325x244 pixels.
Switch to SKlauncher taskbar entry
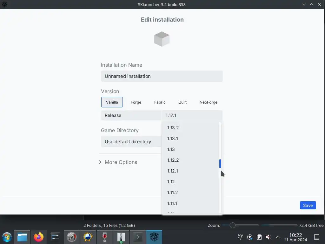(x=154, y=237)
